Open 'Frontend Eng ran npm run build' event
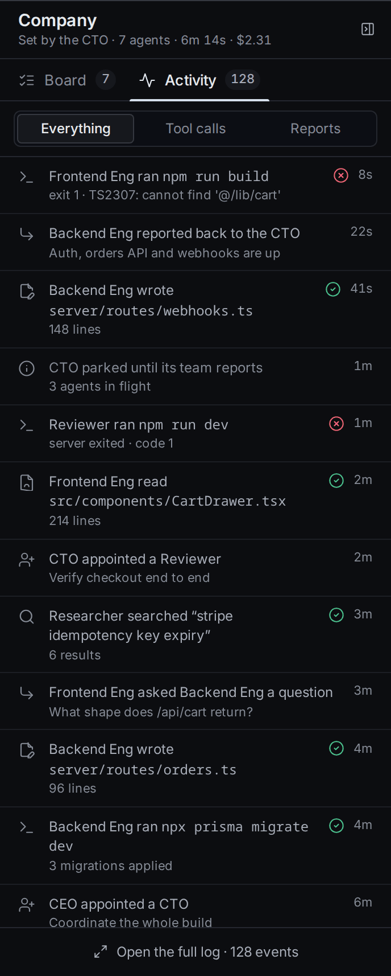 coord(195,185)
